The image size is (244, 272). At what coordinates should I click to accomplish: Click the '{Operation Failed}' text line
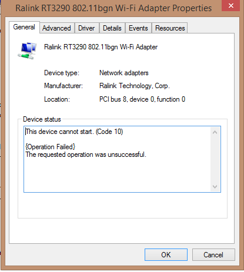tap(50, 147)
